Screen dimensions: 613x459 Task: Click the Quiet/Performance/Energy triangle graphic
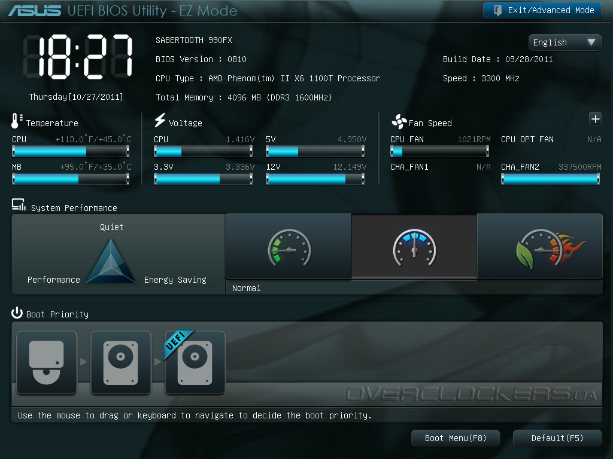(x=111, y=261)
